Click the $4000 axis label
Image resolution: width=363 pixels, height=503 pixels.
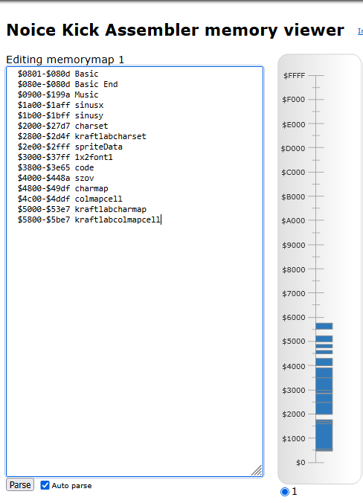[x=293, y=366]
